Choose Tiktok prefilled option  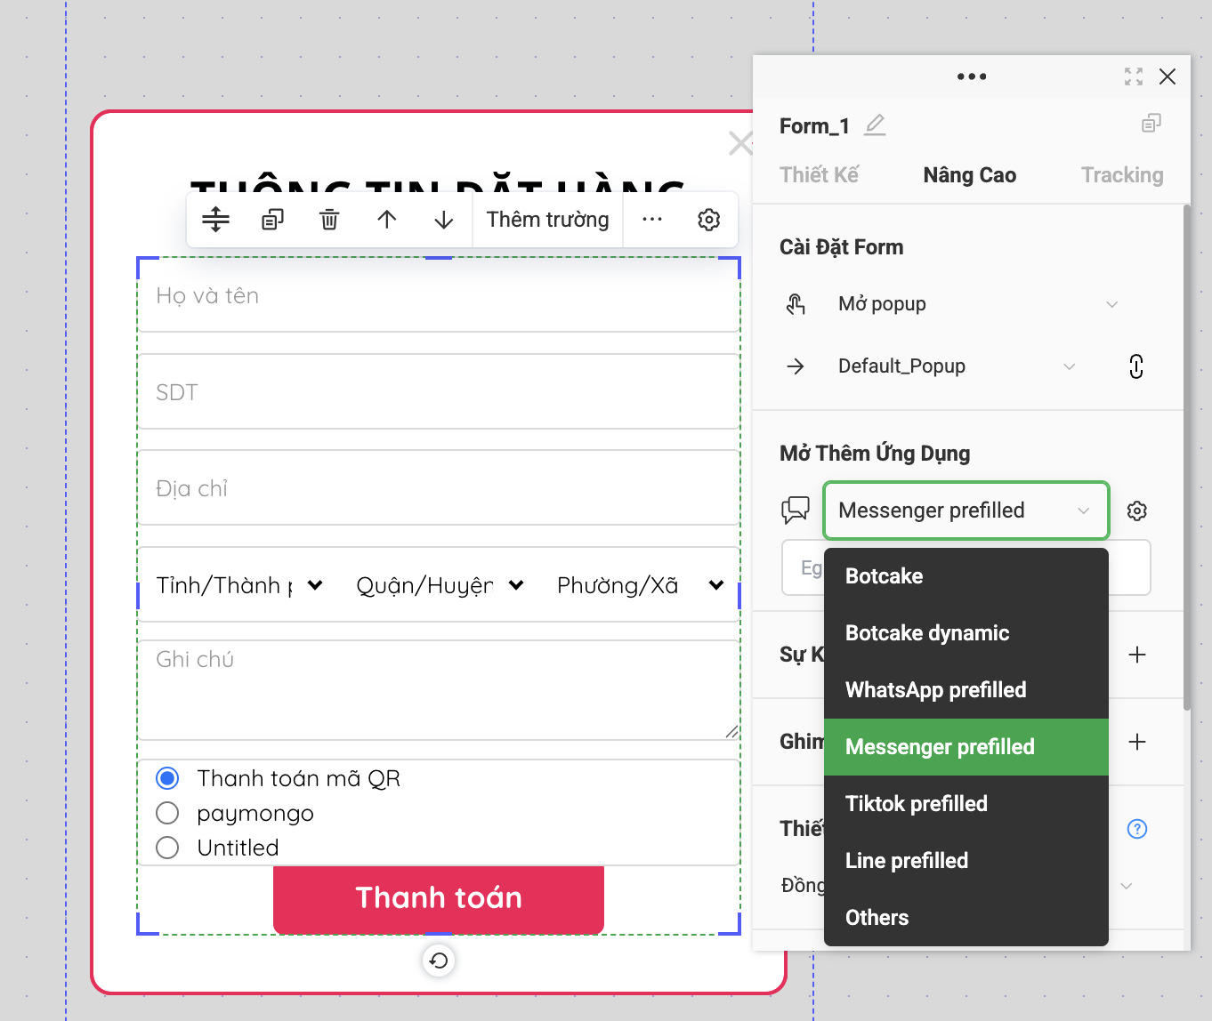966,804
